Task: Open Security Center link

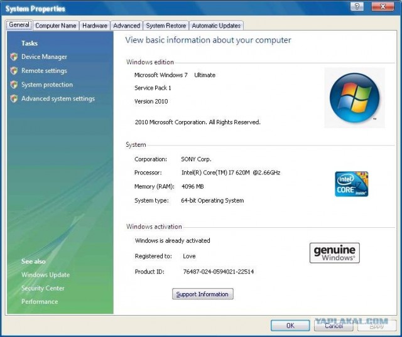Action: click(x=43, y=288)
